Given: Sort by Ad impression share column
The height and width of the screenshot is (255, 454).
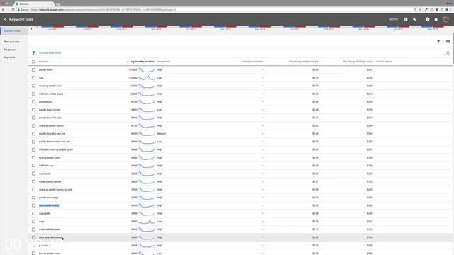Looking at the screenshot, I should 253,62.
